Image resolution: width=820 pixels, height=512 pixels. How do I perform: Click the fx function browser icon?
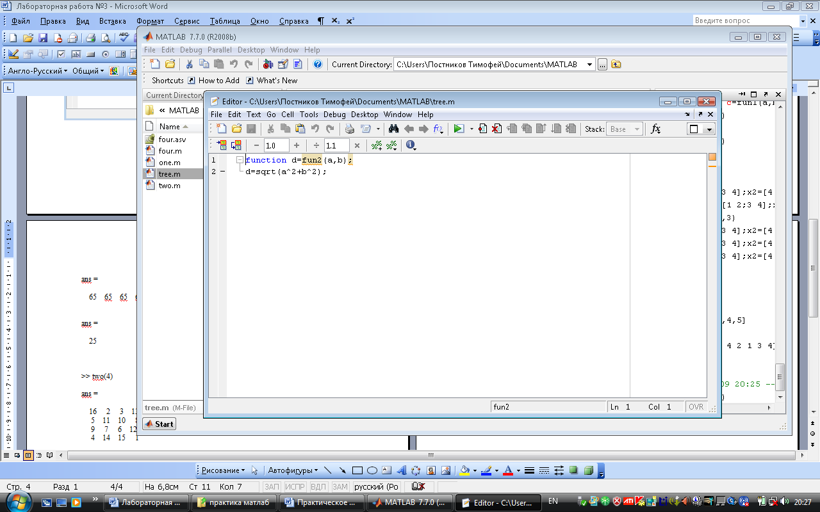(655, 129)
